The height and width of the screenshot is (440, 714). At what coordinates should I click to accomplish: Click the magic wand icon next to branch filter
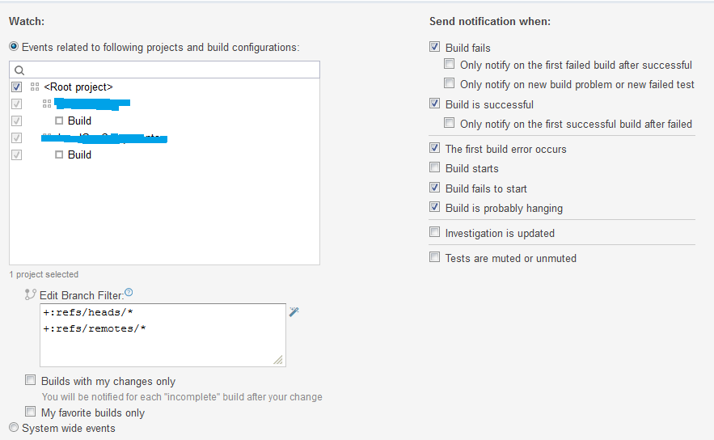294,311
